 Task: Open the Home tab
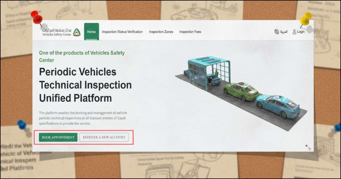(x=91, y=32)
